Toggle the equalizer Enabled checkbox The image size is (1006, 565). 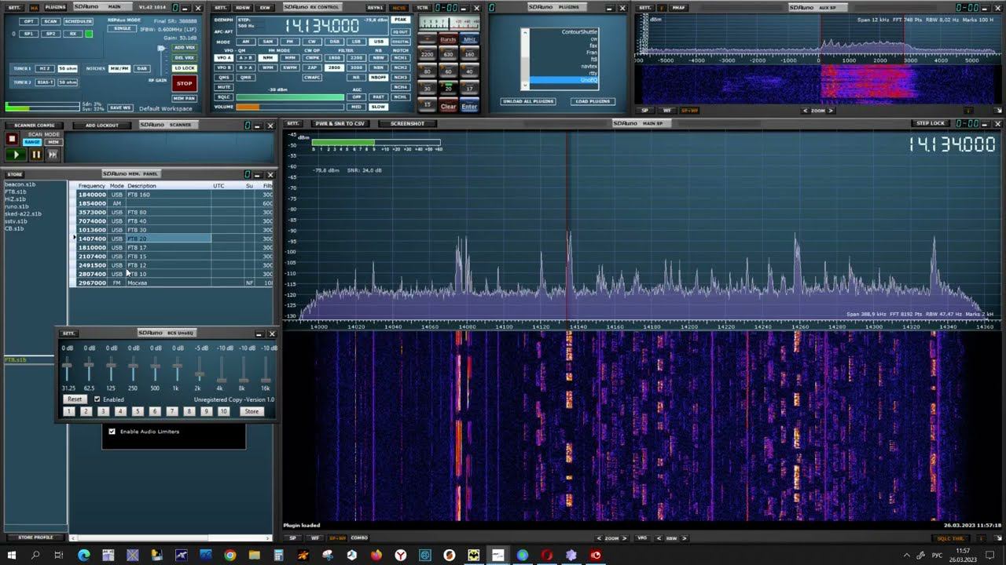(97, 399)
